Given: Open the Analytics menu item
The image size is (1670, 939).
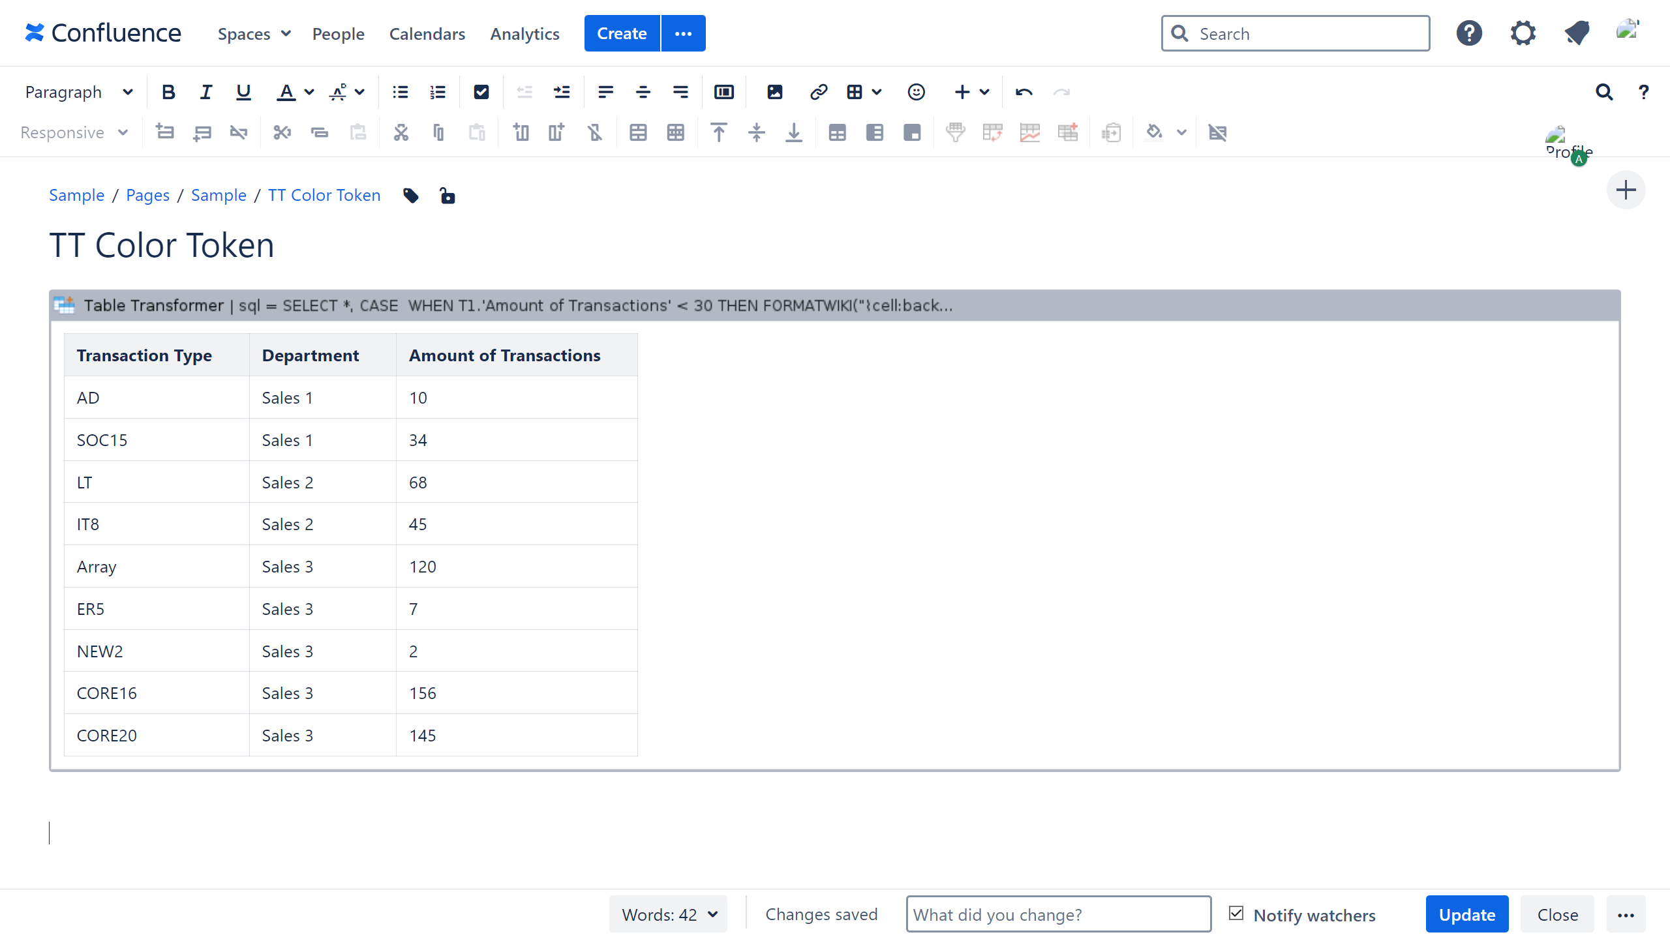Looking at the screenshot, I should [524, 34].
